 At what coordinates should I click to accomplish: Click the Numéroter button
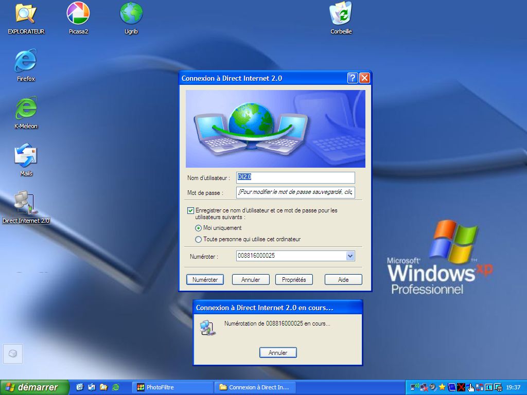(205, 279)
